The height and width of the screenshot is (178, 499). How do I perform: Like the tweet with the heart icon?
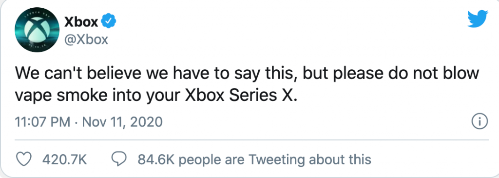[x=24, y=159]
